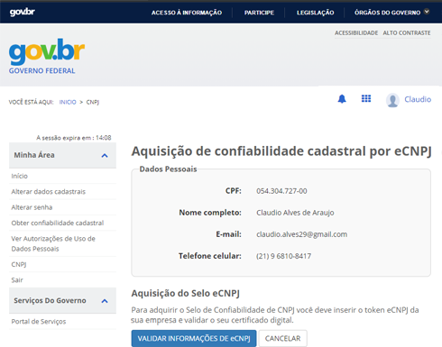Screen dimensions: 442x347
Task: Open Acesso à Informação menu
Action: pos(187,13)
